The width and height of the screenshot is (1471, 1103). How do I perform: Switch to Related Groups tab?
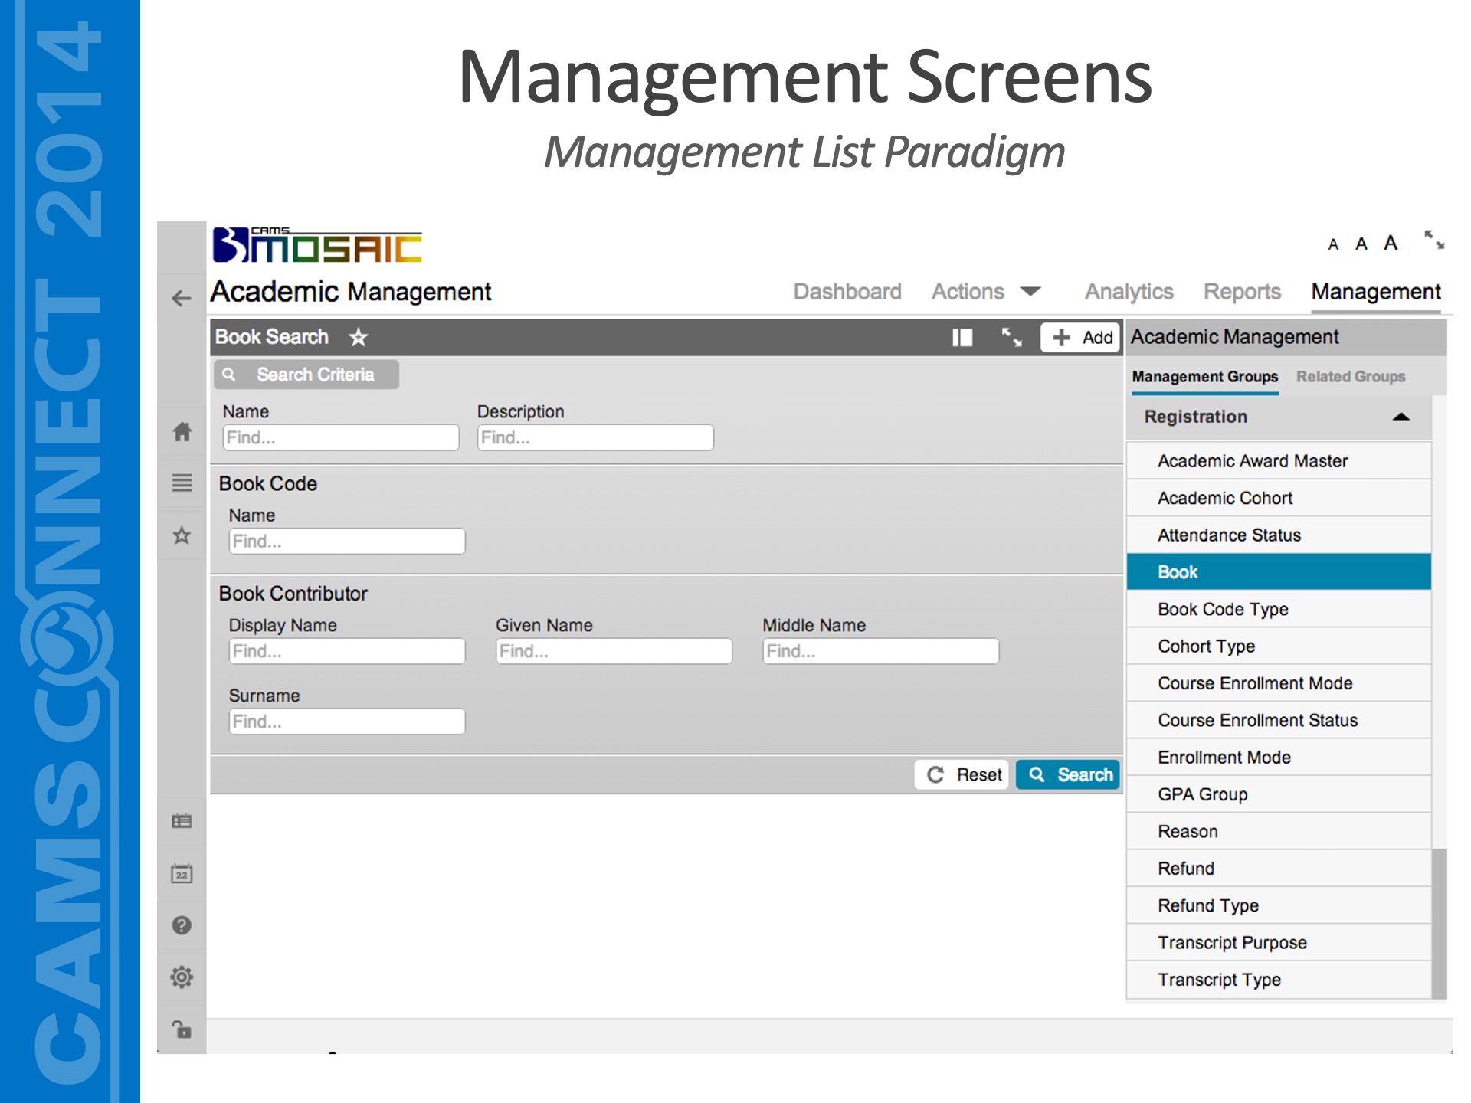1350,377
